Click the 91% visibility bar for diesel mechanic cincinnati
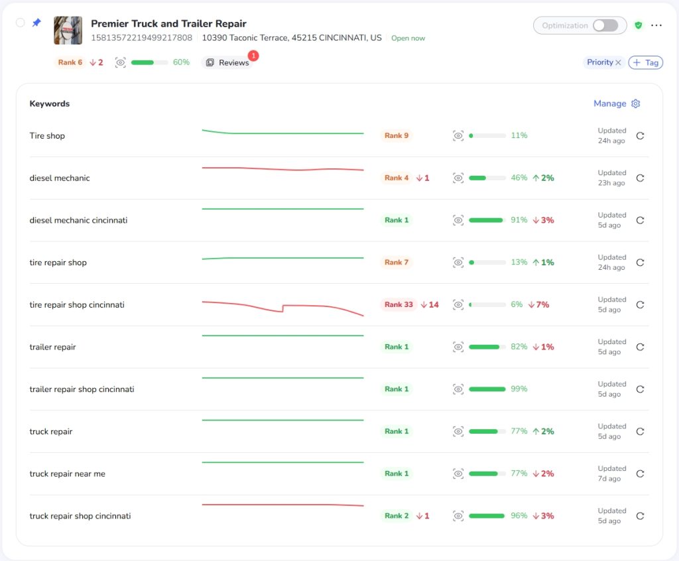 pos(487,220)
